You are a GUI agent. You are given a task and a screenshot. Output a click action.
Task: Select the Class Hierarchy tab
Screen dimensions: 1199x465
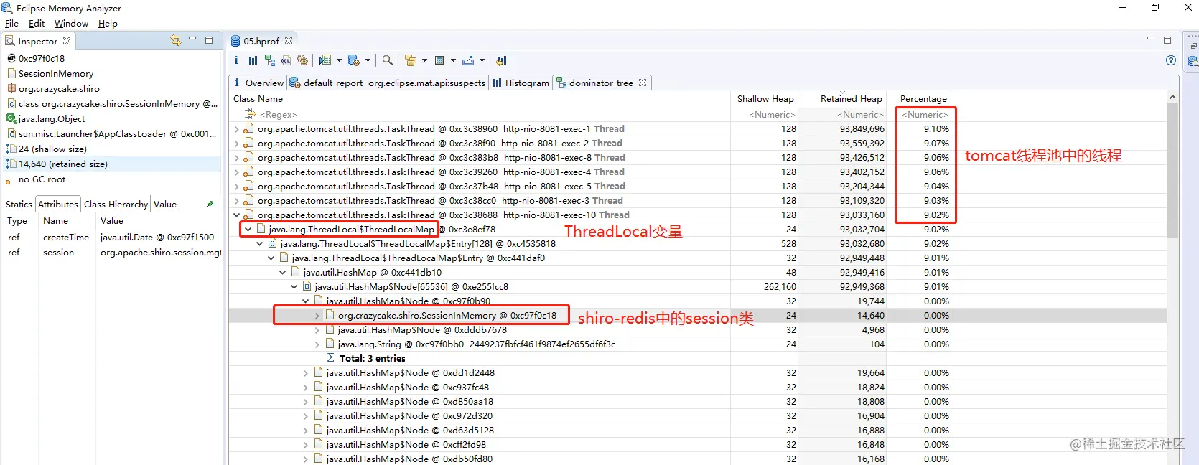pos(116,204)
